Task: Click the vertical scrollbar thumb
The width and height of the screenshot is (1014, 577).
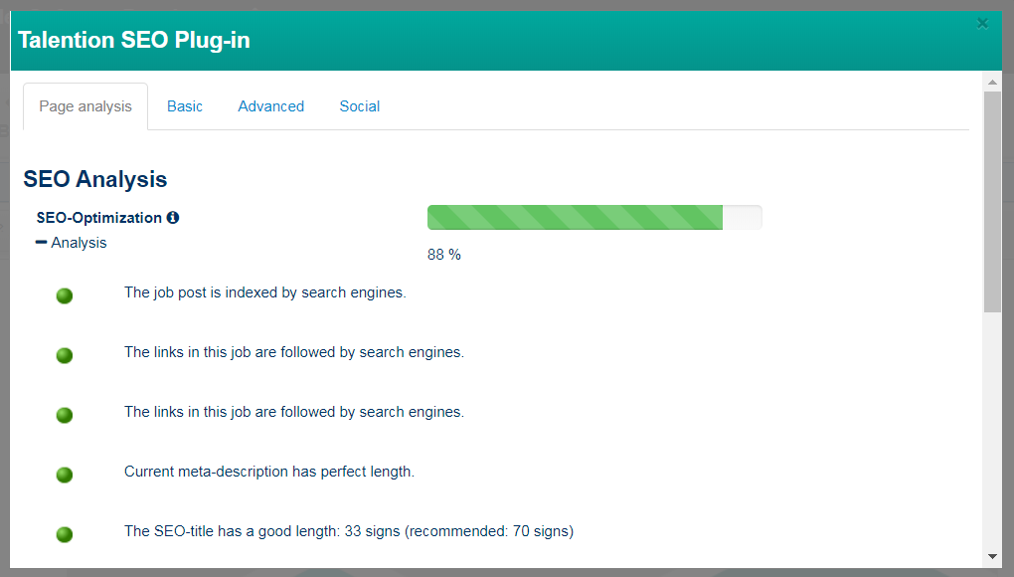Action: click(992, 202)
